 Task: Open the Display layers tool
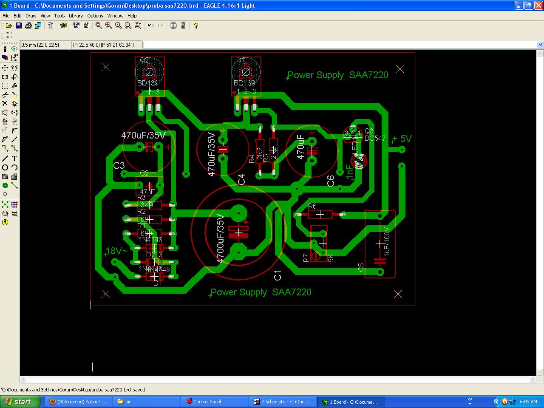click(5, 57)
